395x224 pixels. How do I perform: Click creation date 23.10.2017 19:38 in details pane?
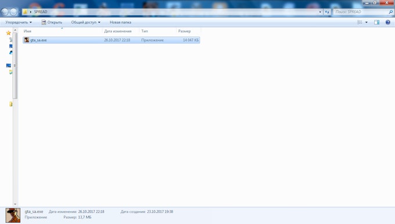coord(160,212)
